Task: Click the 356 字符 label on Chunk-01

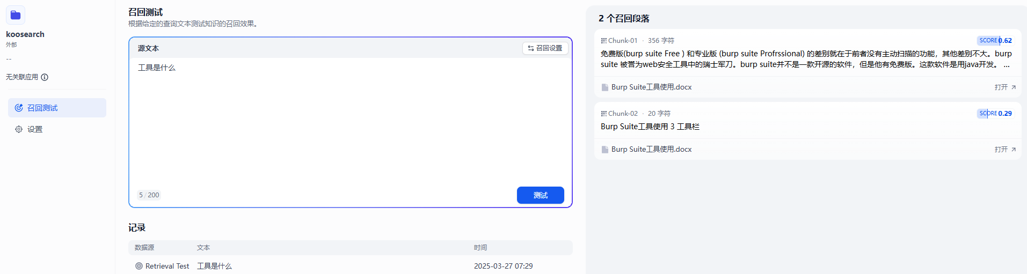Action: pos(661,41)
